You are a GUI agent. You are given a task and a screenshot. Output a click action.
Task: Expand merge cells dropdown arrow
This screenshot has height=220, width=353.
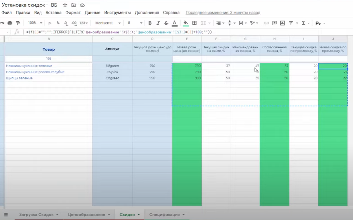(x=209, y=23)
